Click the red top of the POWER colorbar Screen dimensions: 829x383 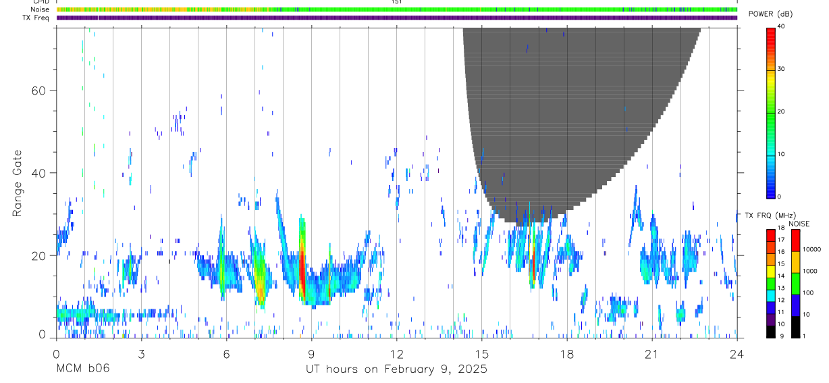click(770, 33)
